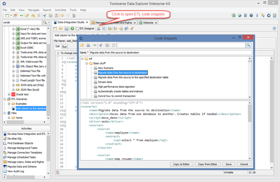The width and height of the screenshot is (280, 182).
Task: Click the green minus icon in main toolbar
Action: (21, 15)
